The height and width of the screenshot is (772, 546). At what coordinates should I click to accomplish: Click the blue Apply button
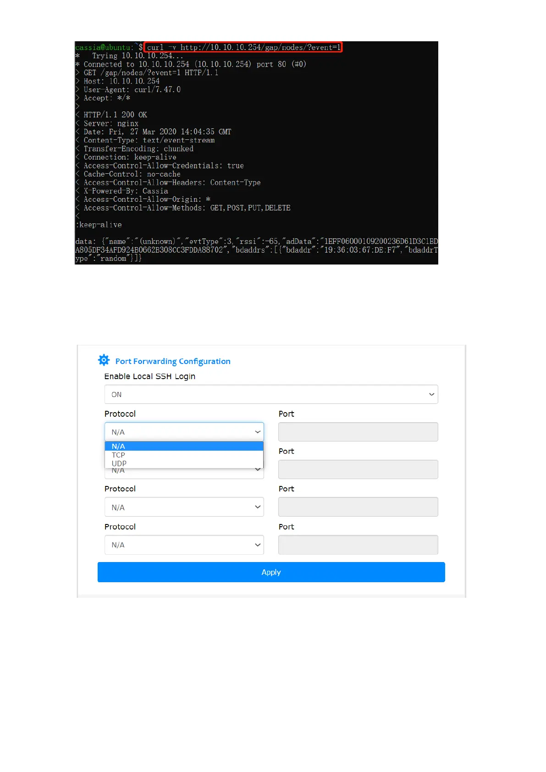point(271,572)
